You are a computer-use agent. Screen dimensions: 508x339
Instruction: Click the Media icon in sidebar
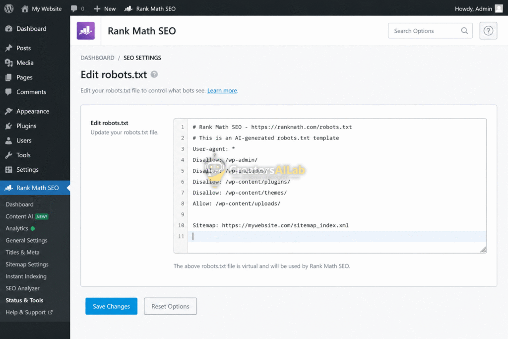[x=9, y=63]
